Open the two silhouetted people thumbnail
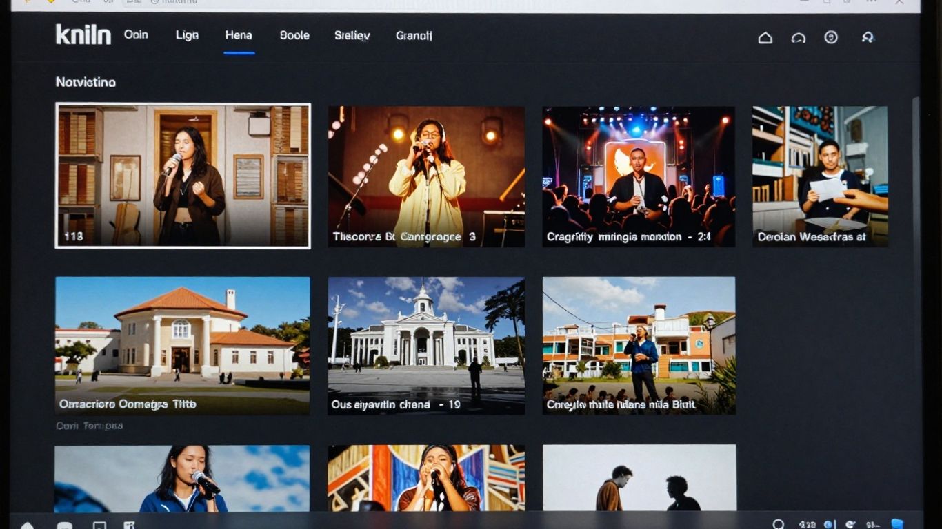Image resolution: width=942 pixels, height=529 pixels. coord(639,478)
